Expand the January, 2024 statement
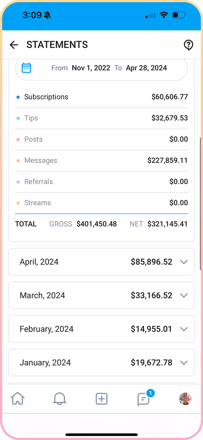The image size is (203, 440). coord(101,362)
